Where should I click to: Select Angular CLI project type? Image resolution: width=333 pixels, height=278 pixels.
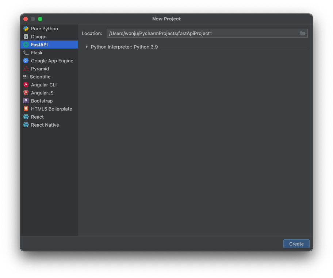pos(49,85)
